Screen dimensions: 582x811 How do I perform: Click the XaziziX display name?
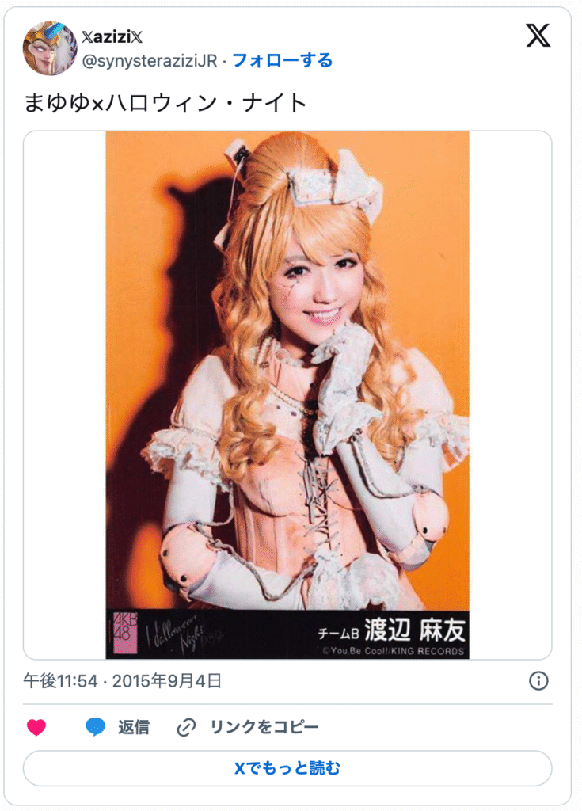[112, 36]
